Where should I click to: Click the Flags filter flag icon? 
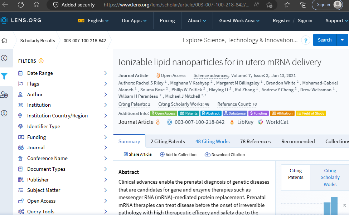click(20, 84)
